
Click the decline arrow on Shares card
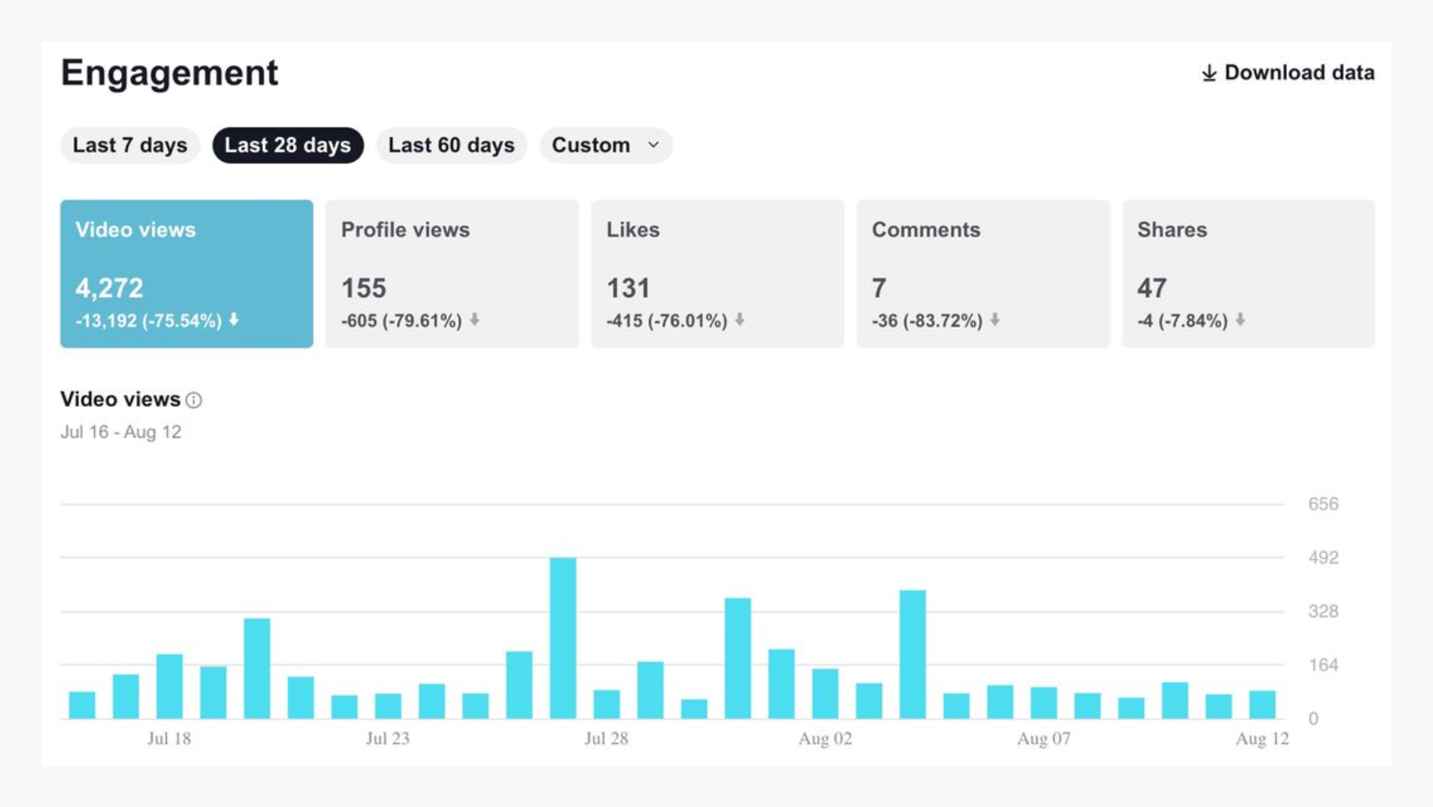[1239, 320]
